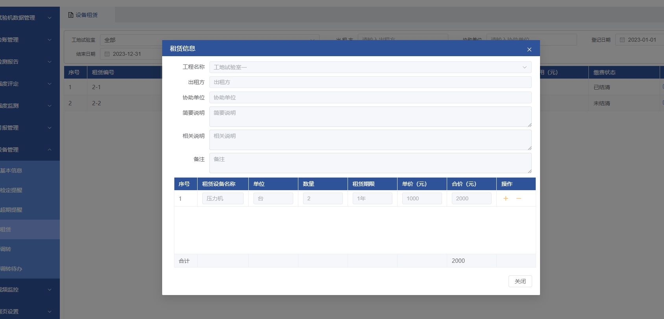Click the 合价 field showing 2000
Screen dimensions: 664x319
pyautogui.click(x=472, y=198)
